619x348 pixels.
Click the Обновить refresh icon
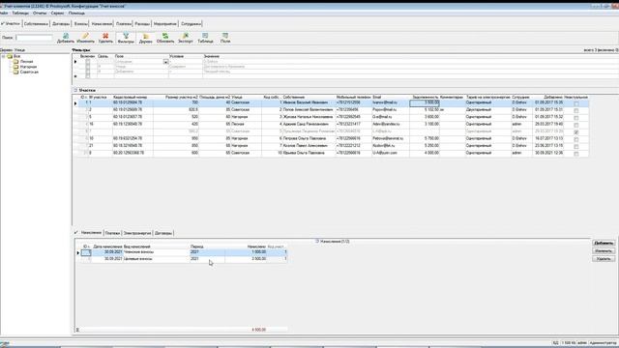click(x=165, y=38)
